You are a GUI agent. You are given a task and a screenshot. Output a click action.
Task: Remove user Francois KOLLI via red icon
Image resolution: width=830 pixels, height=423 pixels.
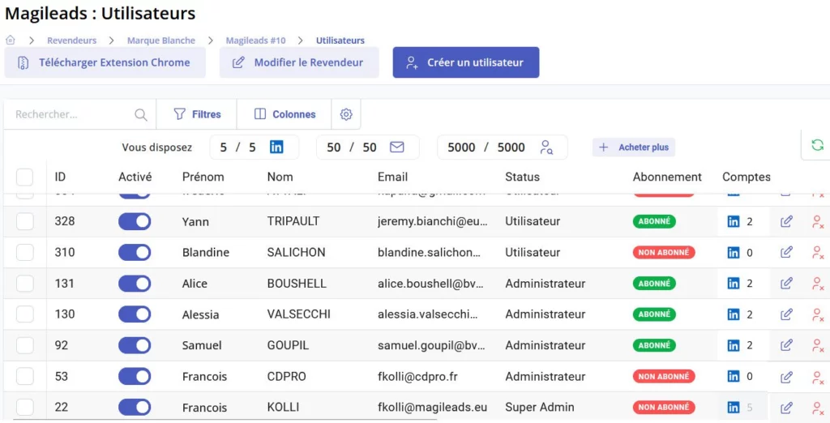click(x=818, y=408)
